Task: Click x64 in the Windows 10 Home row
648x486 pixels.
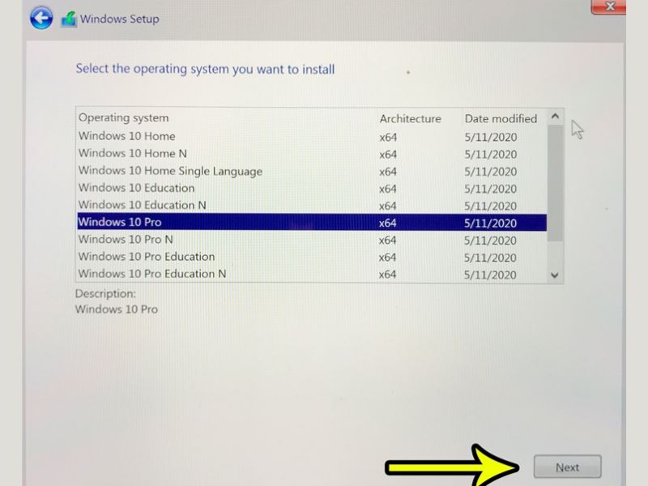Action: [x=388, y=137]
